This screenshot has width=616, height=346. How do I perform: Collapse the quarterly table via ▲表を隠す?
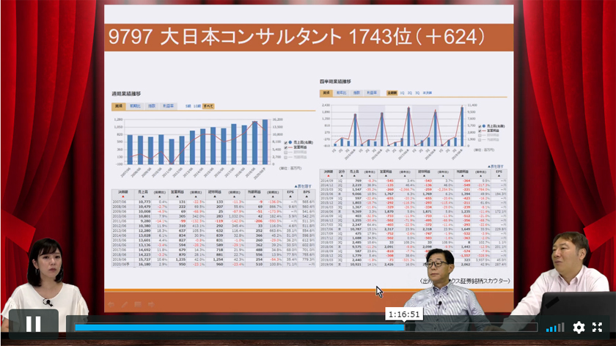pos(496,166)
